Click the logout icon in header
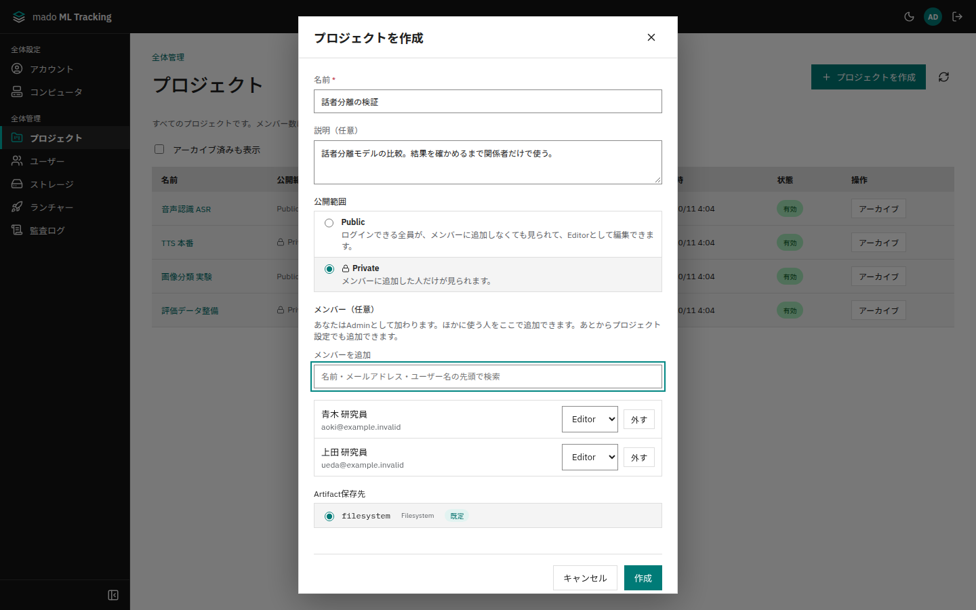 [957, 17]
